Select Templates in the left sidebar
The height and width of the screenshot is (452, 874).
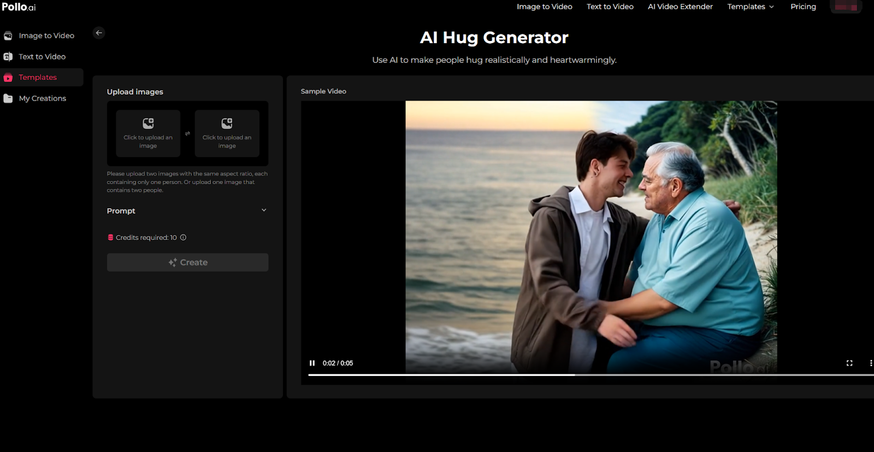click(38, 78)
